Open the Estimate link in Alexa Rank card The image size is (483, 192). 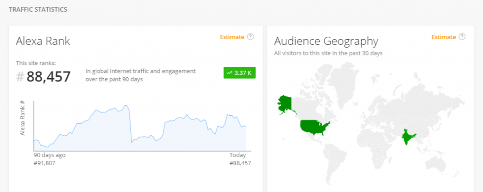pos(232,37)
